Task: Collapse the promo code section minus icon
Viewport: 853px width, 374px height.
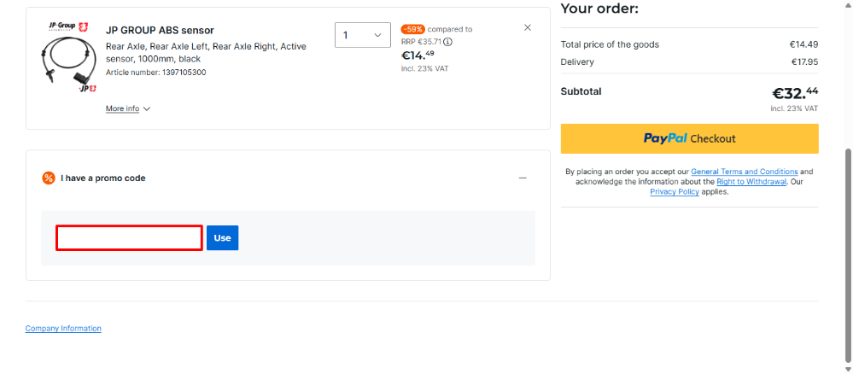Action: (x=523, y=178)
